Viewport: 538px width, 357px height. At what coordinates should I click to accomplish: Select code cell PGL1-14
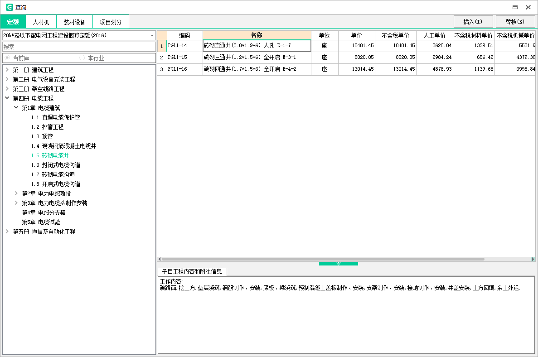coord(184,46)
